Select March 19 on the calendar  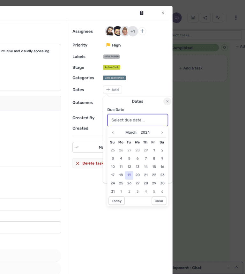(x=129, y=175)
